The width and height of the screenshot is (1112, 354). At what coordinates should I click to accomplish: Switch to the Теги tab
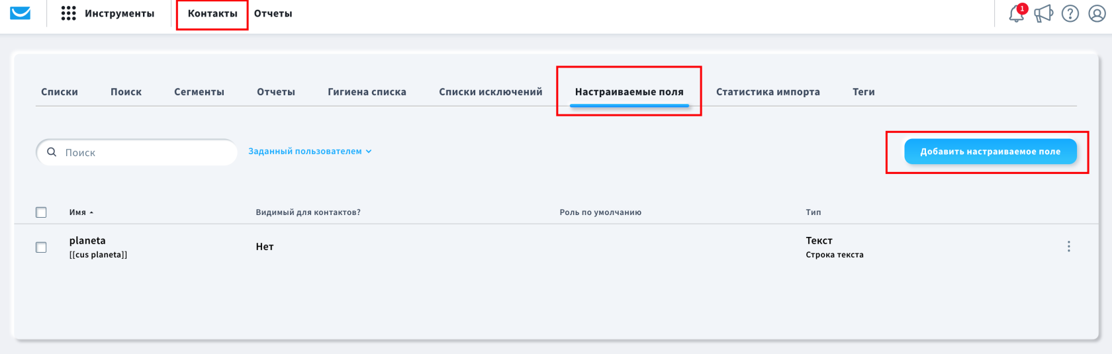pos(864,92)
